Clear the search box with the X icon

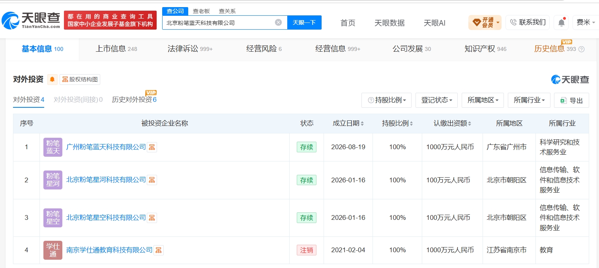pyautogui.click(x=278, y=22)
